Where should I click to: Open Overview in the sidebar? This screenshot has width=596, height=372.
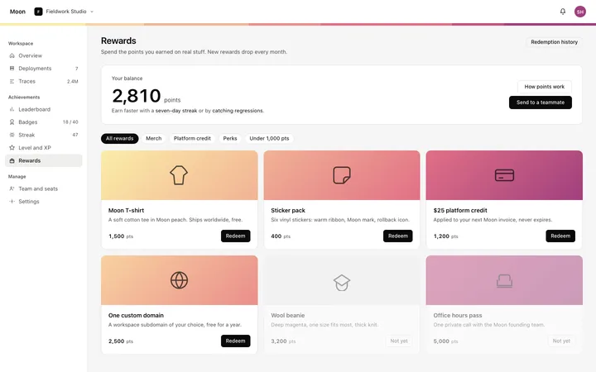point(43,55)
